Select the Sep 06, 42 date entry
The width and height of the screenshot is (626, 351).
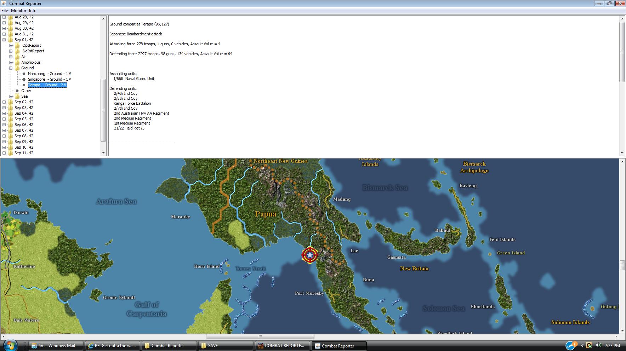[24, 125]
